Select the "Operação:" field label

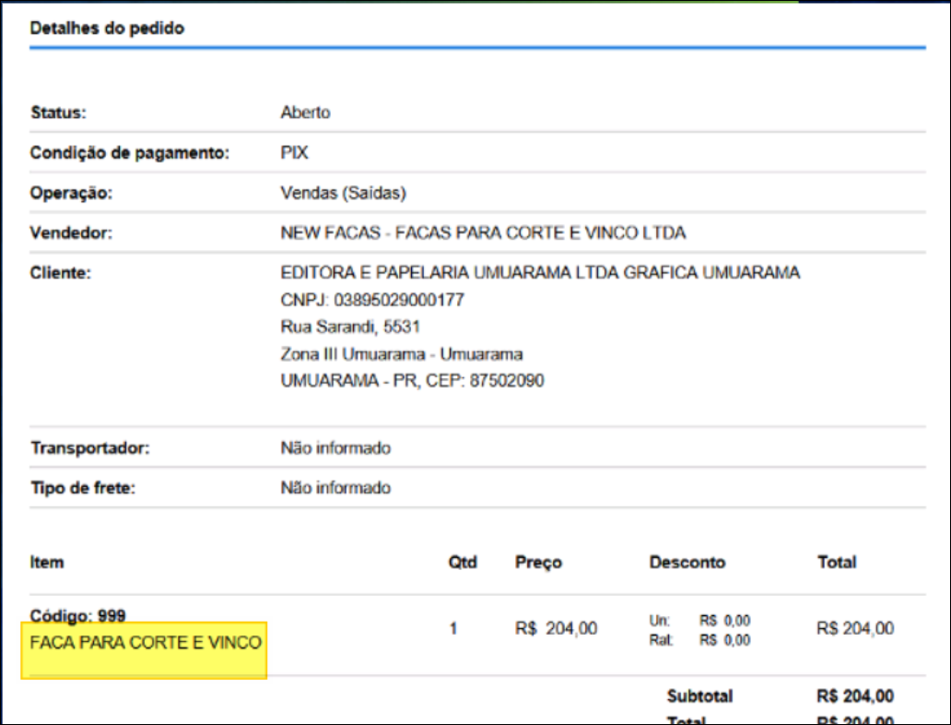pos(71,193)
